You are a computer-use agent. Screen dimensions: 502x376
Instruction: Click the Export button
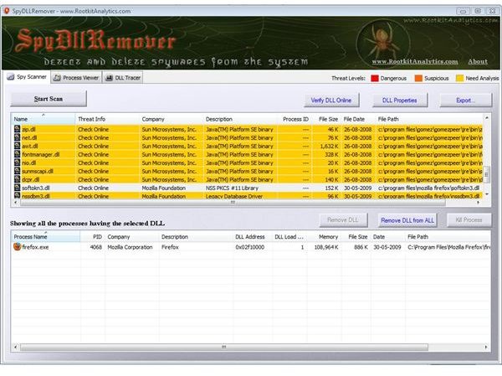(x=465, y=100)
